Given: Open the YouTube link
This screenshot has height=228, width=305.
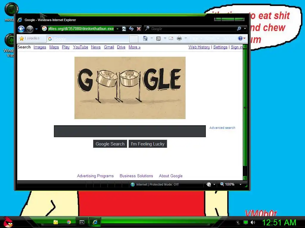Looking at the screenshot, I should pos(80,47).
